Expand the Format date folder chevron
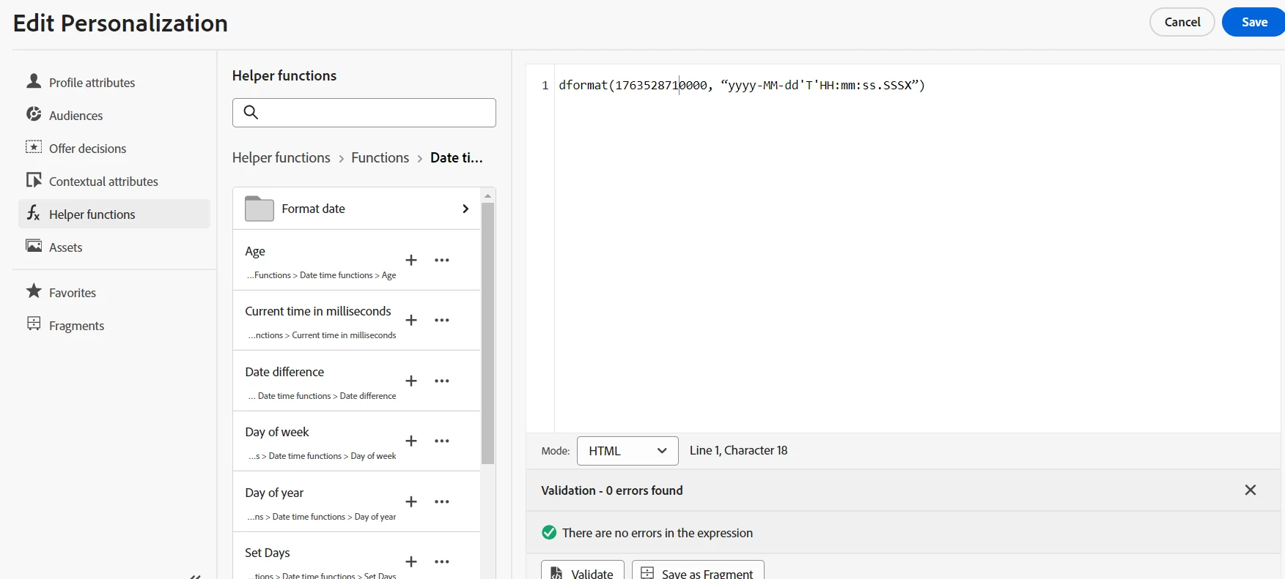 465,209
